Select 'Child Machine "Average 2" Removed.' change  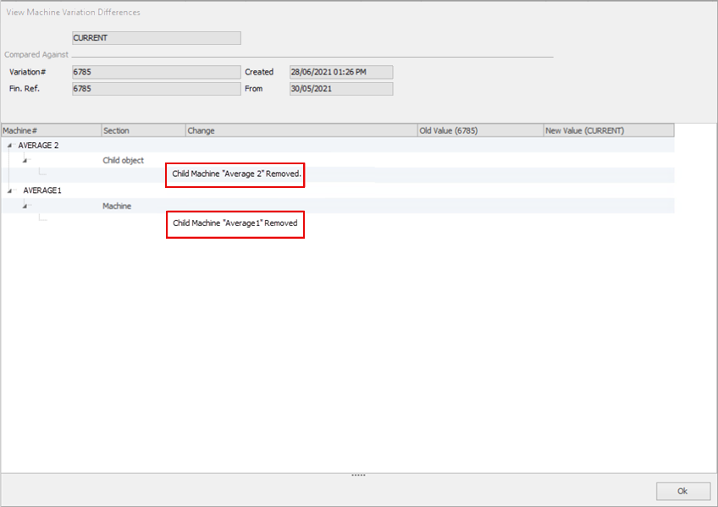tap(236, 174)
